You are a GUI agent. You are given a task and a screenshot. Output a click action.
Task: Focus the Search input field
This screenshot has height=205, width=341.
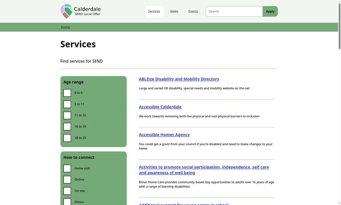[234, 11]
